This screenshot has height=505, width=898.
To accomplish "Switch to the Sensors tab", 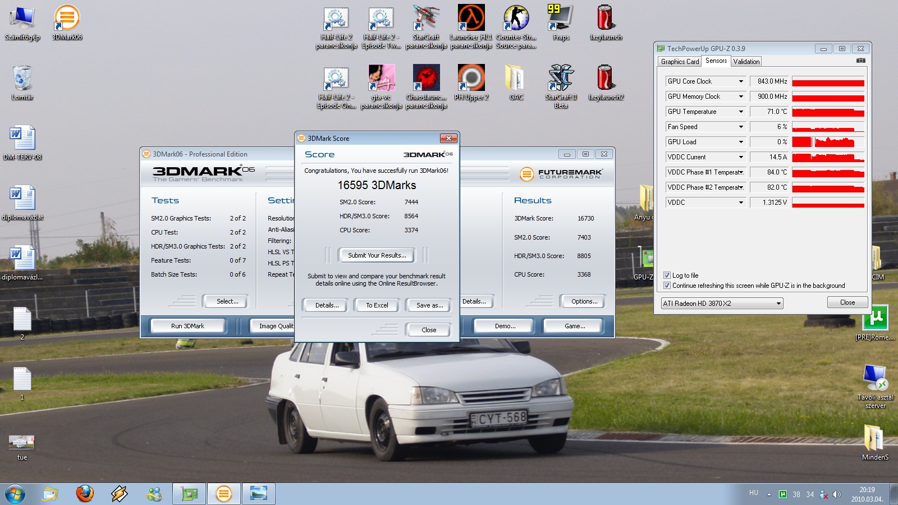I will [716, 61].
